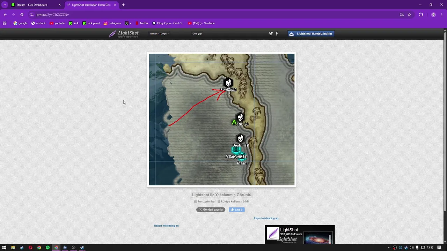This screenshot has width=447, height=251.
Task: Switch to the Stream - Kick Dashboard tab
Action: point(36,5)
